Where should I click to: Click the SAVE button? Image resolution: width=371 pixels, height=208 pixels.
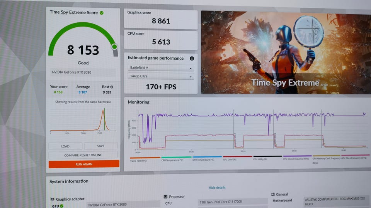click(101, 146)
